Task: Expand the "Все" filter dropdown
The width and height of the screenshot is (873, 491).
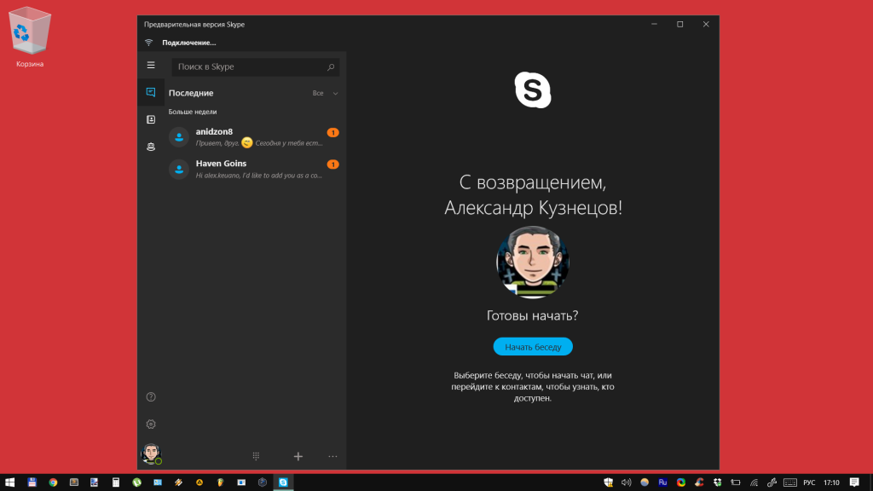Action: [324, 93]
